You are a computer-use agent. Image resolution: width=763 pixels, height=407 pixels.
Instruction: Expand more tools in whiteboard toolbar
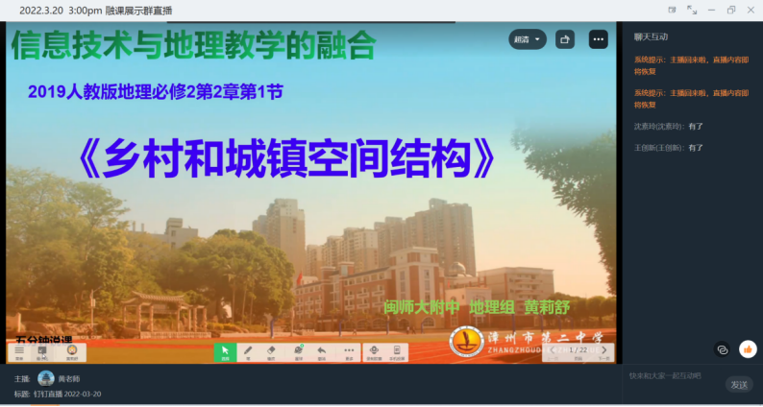348,351
